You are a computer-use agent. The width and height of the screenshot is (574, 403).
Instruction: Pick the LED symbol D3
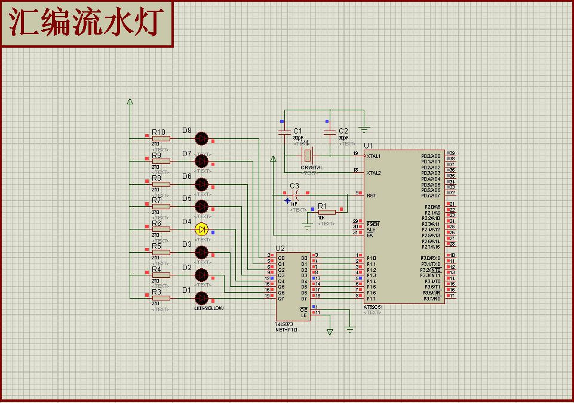click(201, 252)
